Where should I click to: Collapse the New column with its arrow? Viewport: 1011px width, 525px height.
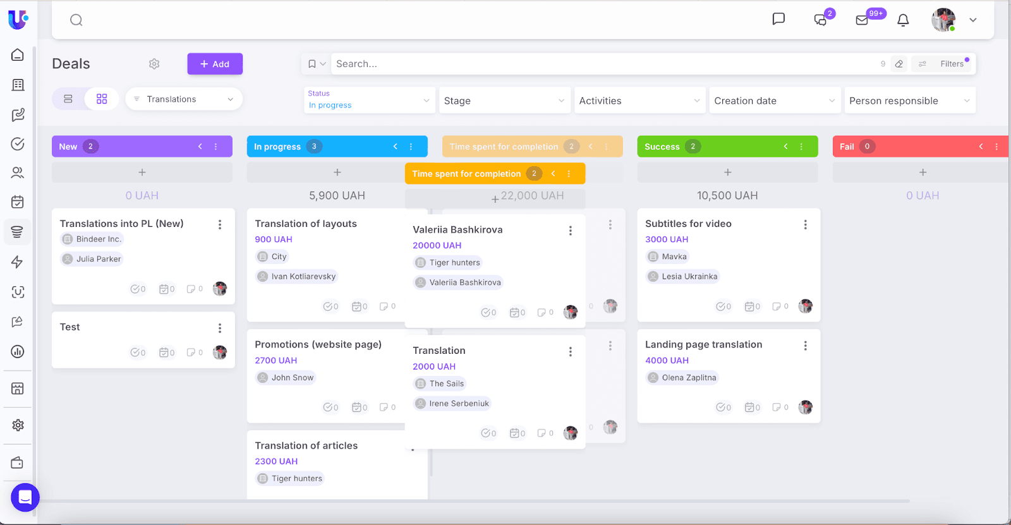200,147
